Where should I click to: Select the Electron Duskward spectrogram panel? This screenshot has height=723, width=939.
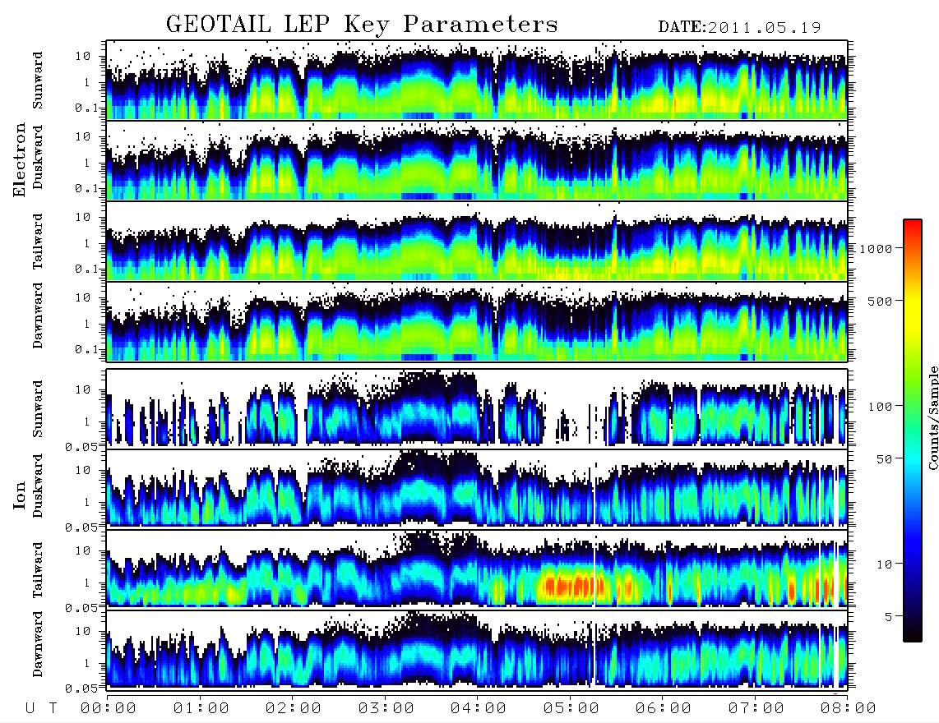click(x=477, y=160)
